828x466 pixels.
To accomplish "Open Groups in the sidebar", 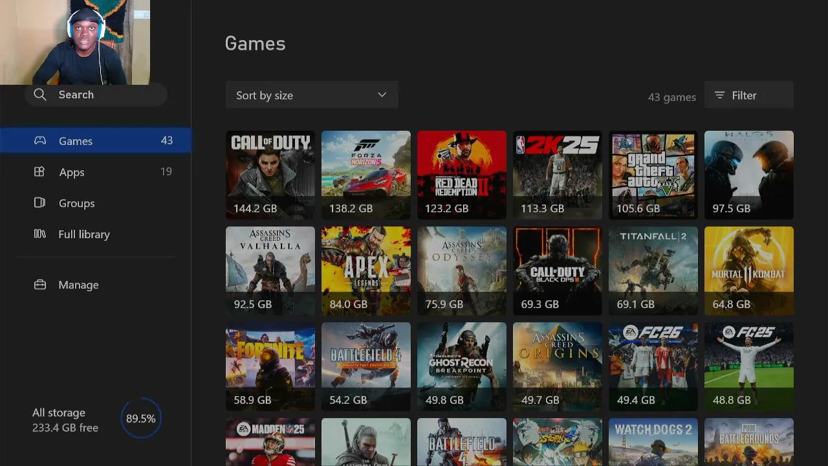I will pyautogui.click(x=96, y=203).
